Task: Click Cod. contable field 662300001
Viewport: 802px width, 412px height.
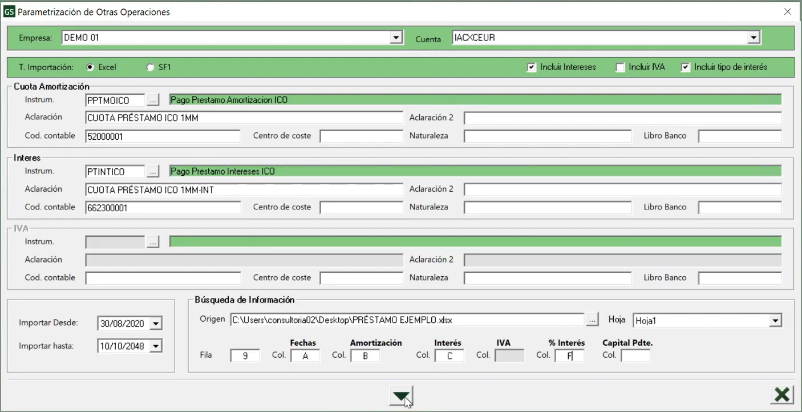Action: point(163,208)
